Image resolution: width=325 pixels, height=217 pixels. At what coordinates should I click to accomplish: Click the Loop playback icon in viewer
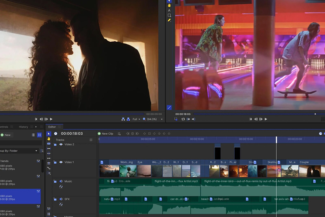pos(183,119)
